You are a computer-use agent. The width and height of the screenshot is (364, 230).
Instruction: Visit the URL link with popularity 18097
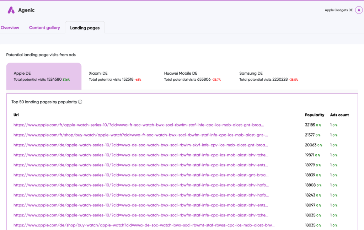[x=141, y=205]
